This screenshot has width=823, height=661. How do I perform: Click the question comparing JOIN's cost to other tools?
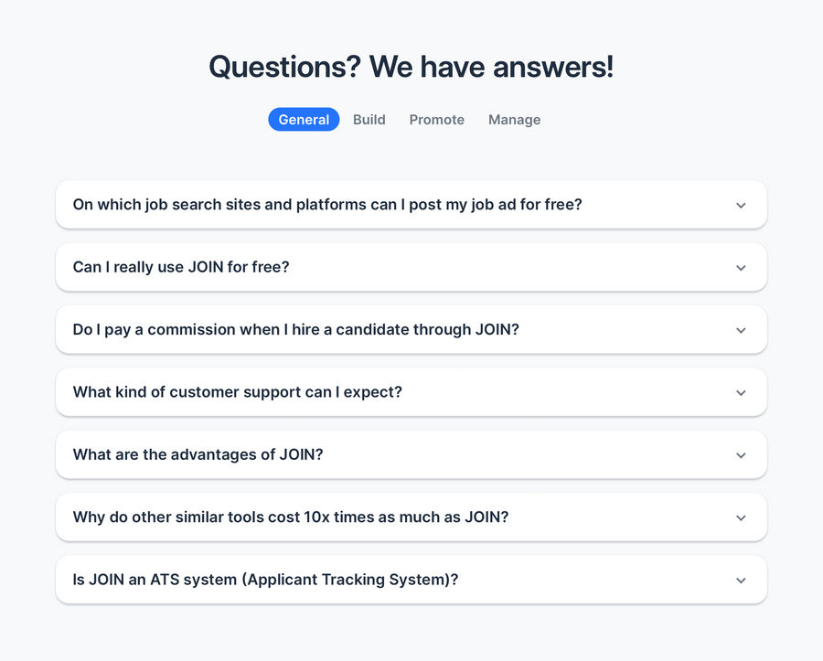[291, 517]
